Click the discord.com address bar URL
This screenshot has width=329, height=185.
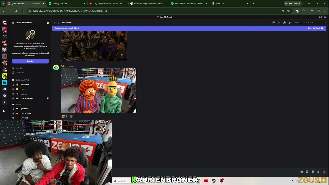[x=70, y=11]
